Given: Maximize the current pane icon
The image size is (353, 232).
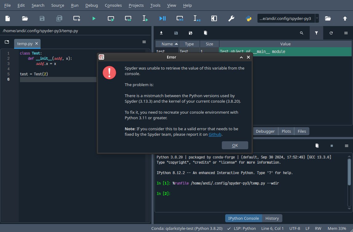Looking at the screenshot, I should [x=214, y=18].
